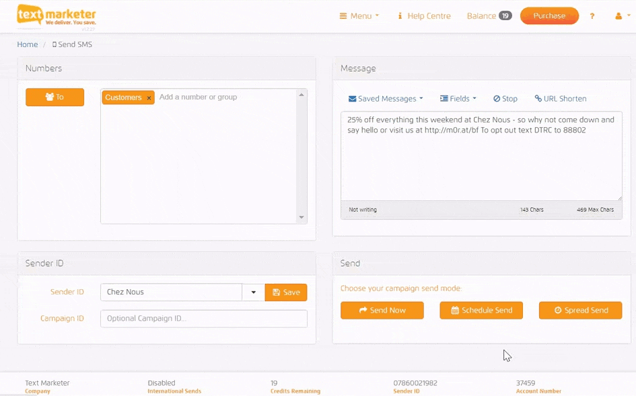
Task: Expand the Menu dropdown in header
Action: [359, 16]
